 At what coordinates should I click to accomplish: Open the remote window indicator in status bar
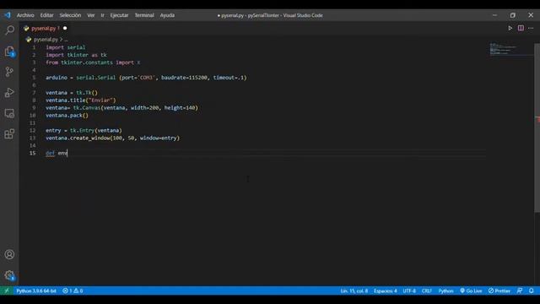(x=6, y=290)
